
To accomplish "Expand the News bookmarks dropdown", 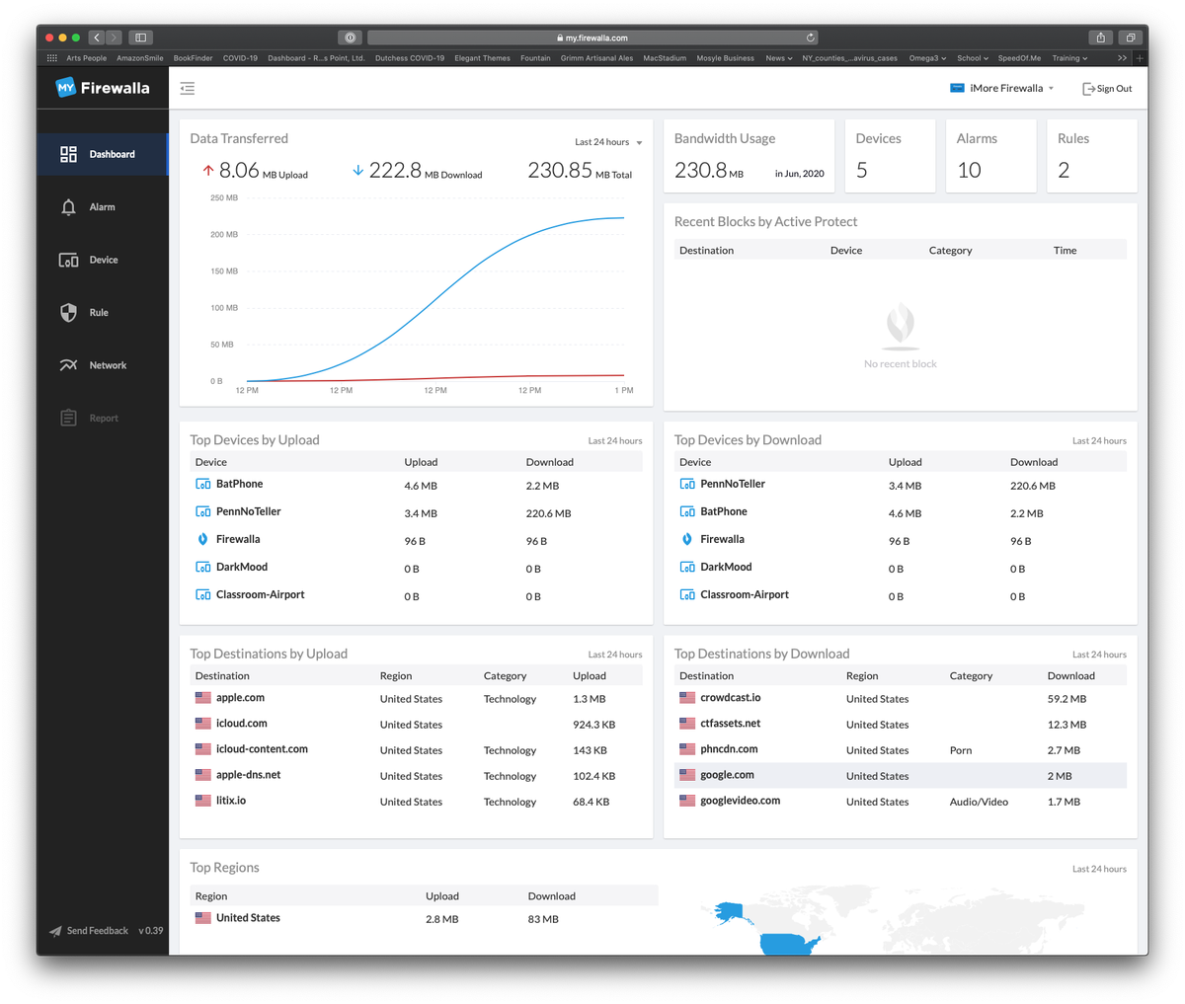I will pyautogui.click(x=778, y=57).
